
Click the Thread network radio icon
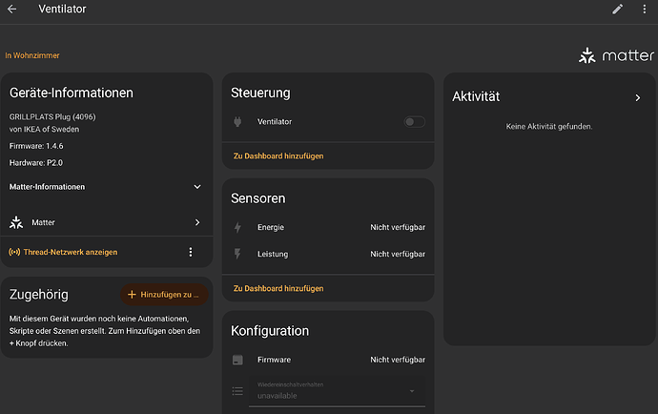click(14, 252)
